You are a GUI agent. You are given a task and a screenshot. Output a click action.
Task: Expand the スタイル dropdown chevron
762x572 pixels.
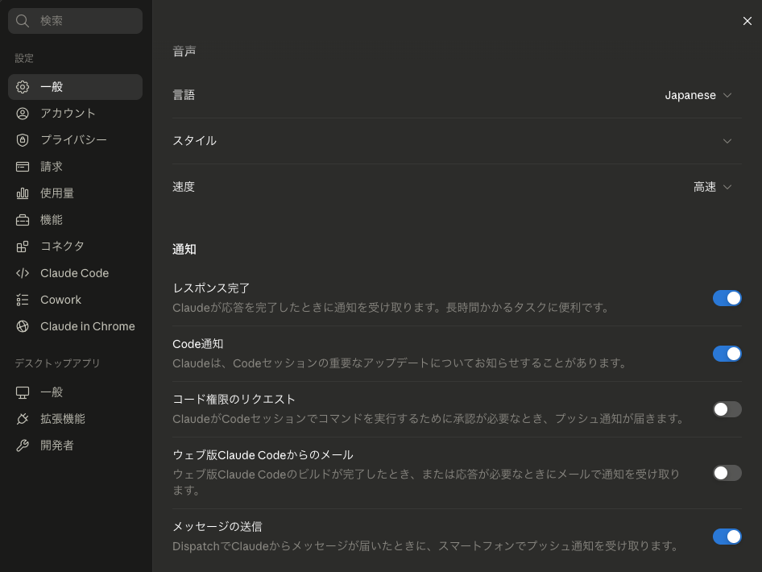tap(727, 141)
